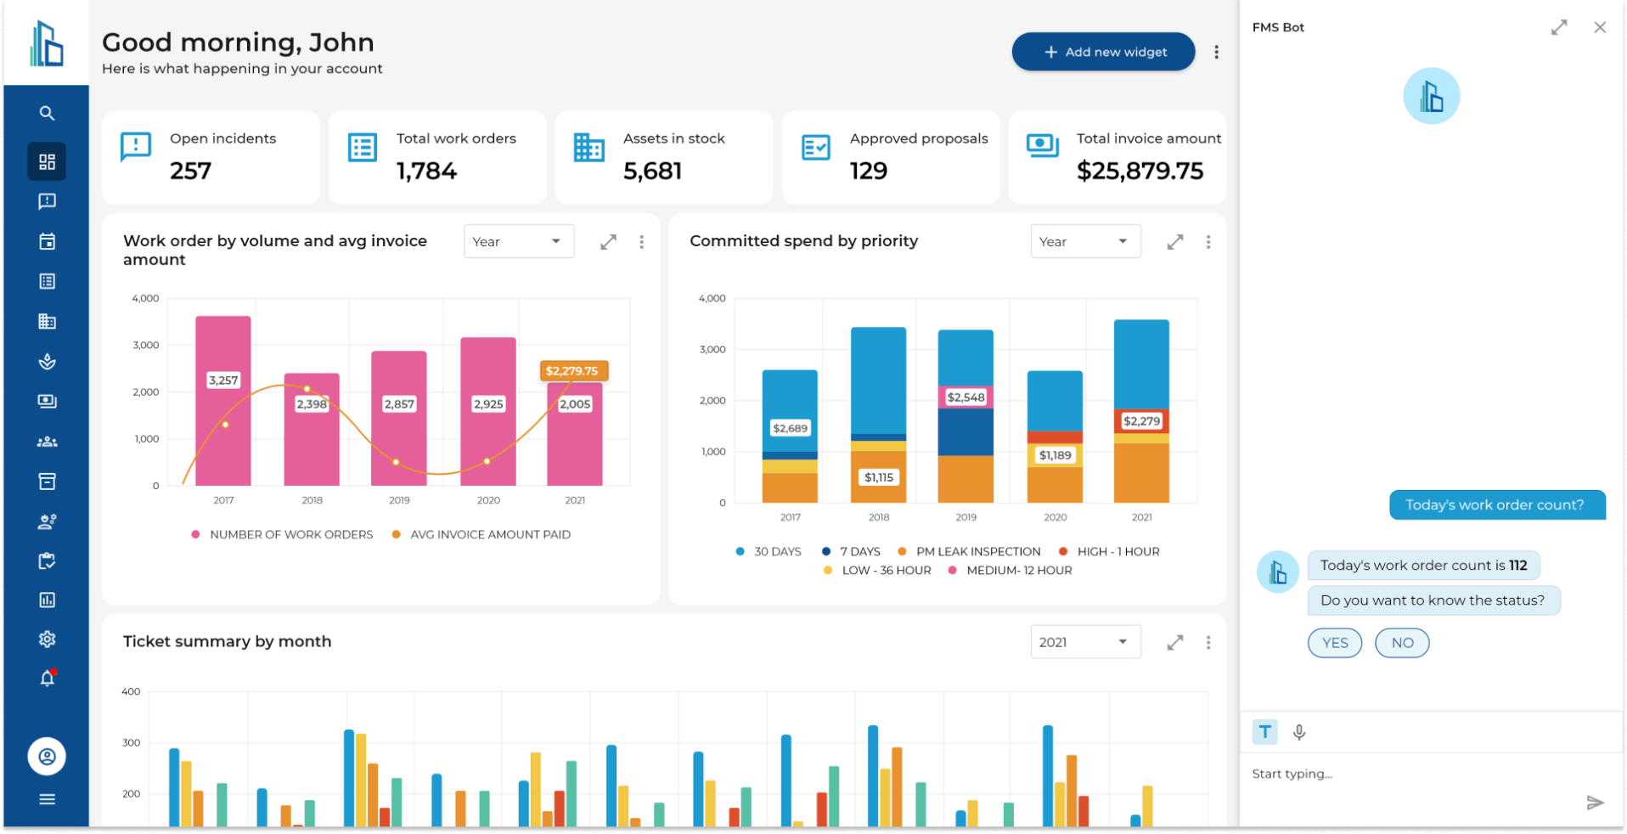The width and height of the screenshot is (1627, 834).
Task: Click YES to see work order status
Action: pos(1334,643)
